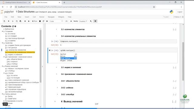This screenshot has width=194, height=109.
Task: Open the Edit menu
Action: 12,17
